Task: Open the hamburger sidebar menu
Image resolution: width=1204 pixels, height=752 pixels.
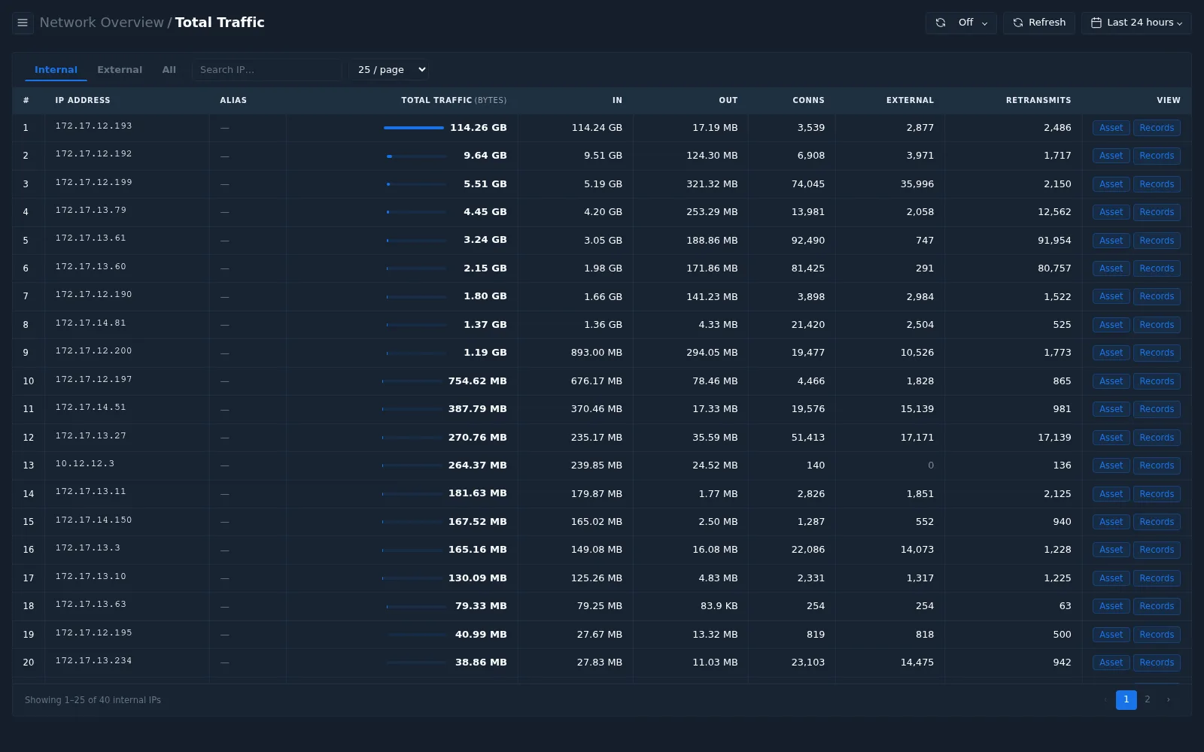Action: tap(23, 23)
